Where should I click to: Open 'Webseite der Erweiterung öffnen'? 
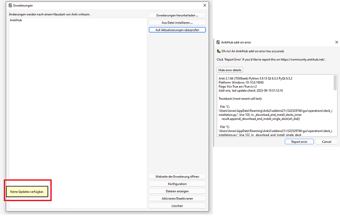[177, 176]
